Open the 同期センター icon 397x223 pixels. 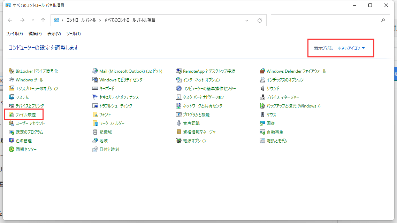pyautogui.click(x=12, y=149)
